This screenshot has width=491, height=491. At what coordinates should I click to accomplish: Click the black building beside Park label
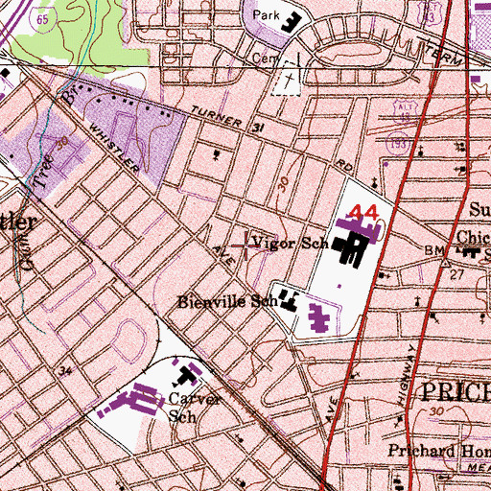point(292,22)
